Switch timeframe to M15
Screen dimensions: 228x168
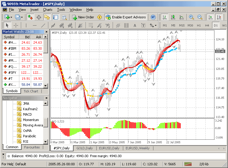click(x=182, y=26)
